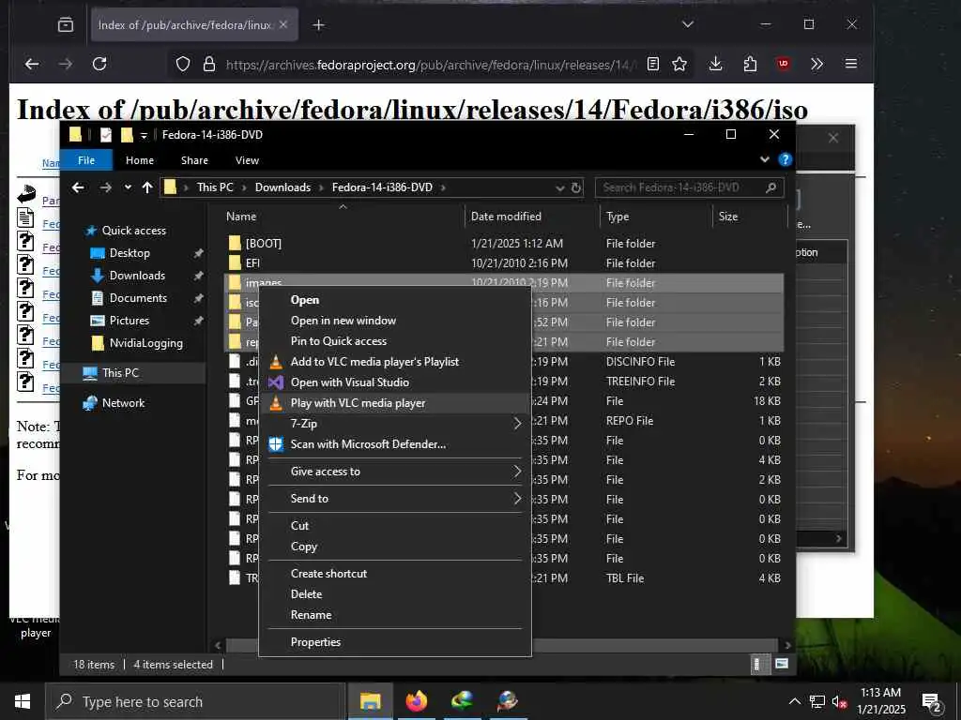The image size is (961, 720).
Task: Open the View ribbon tab
Action: (247, 160)
